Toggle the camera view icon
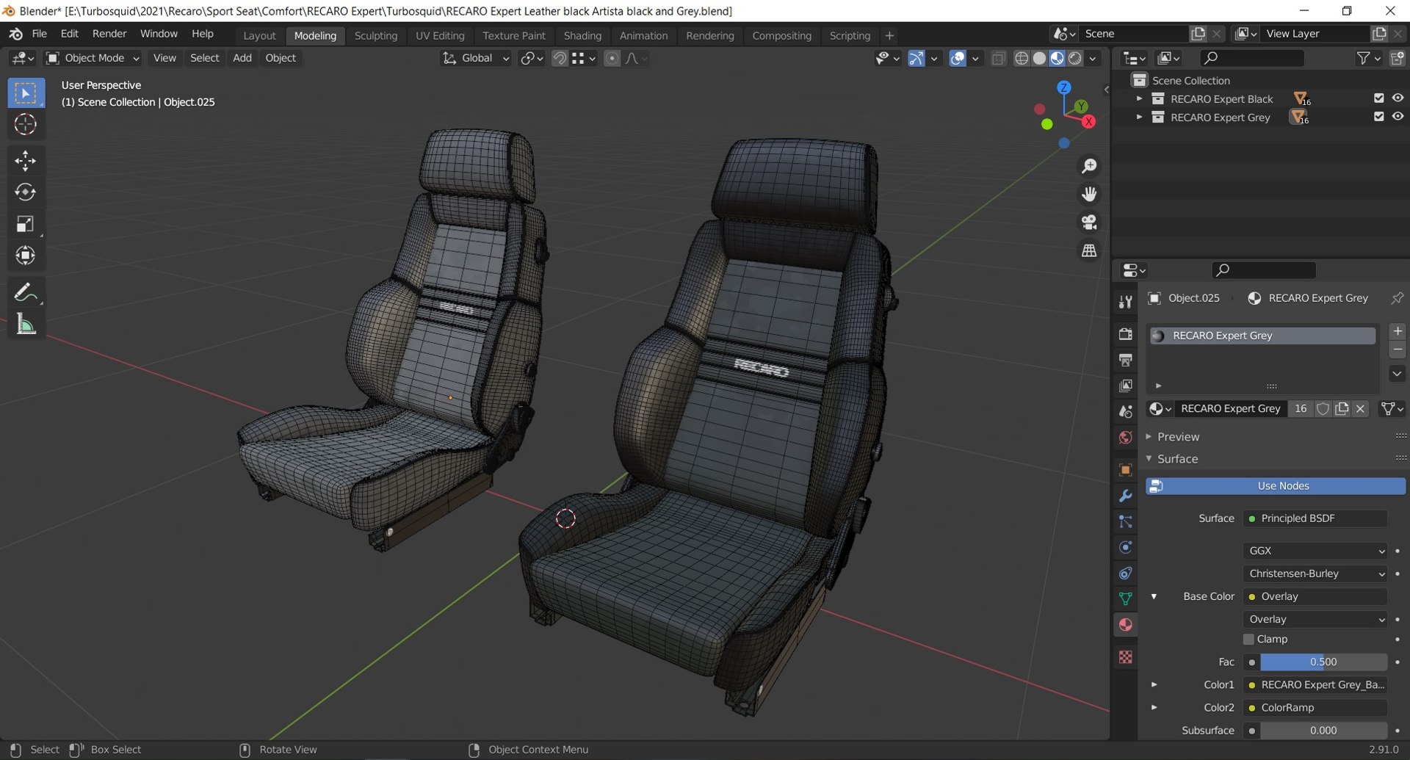The height and width of the screenshot is (760, 1410). [x=1089, y=222]
